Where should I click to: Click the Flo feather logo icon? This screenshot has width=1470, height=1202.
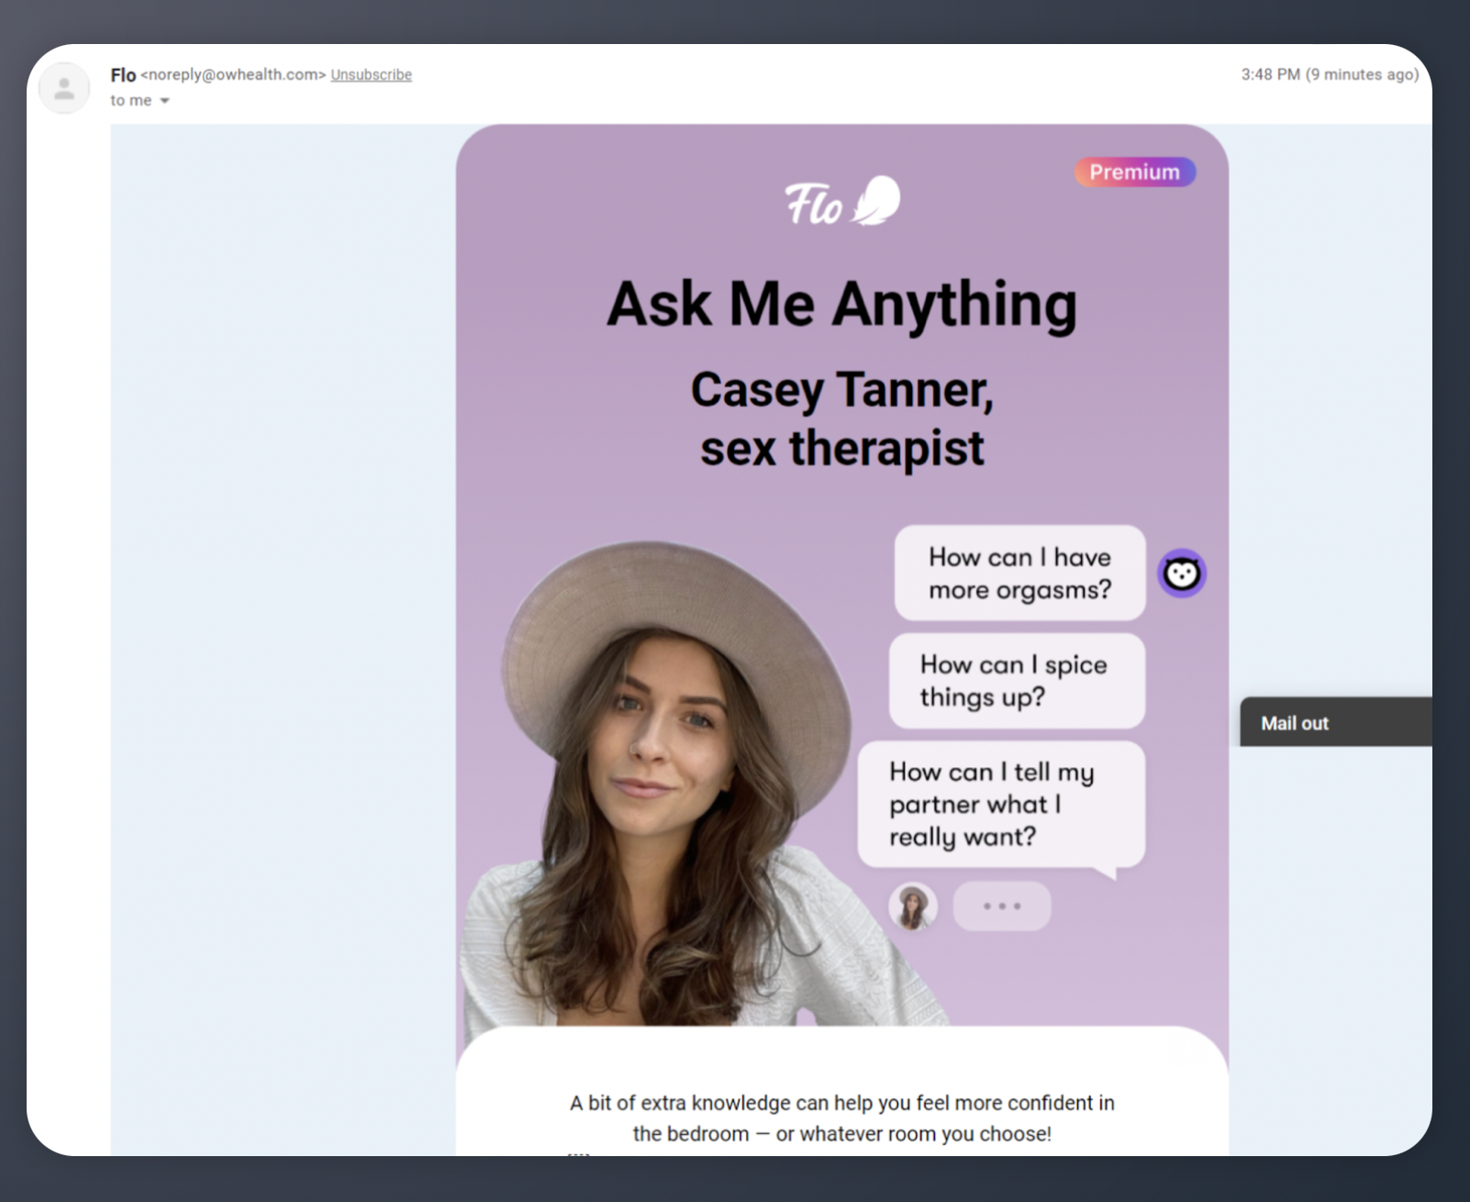click(877, 200)
